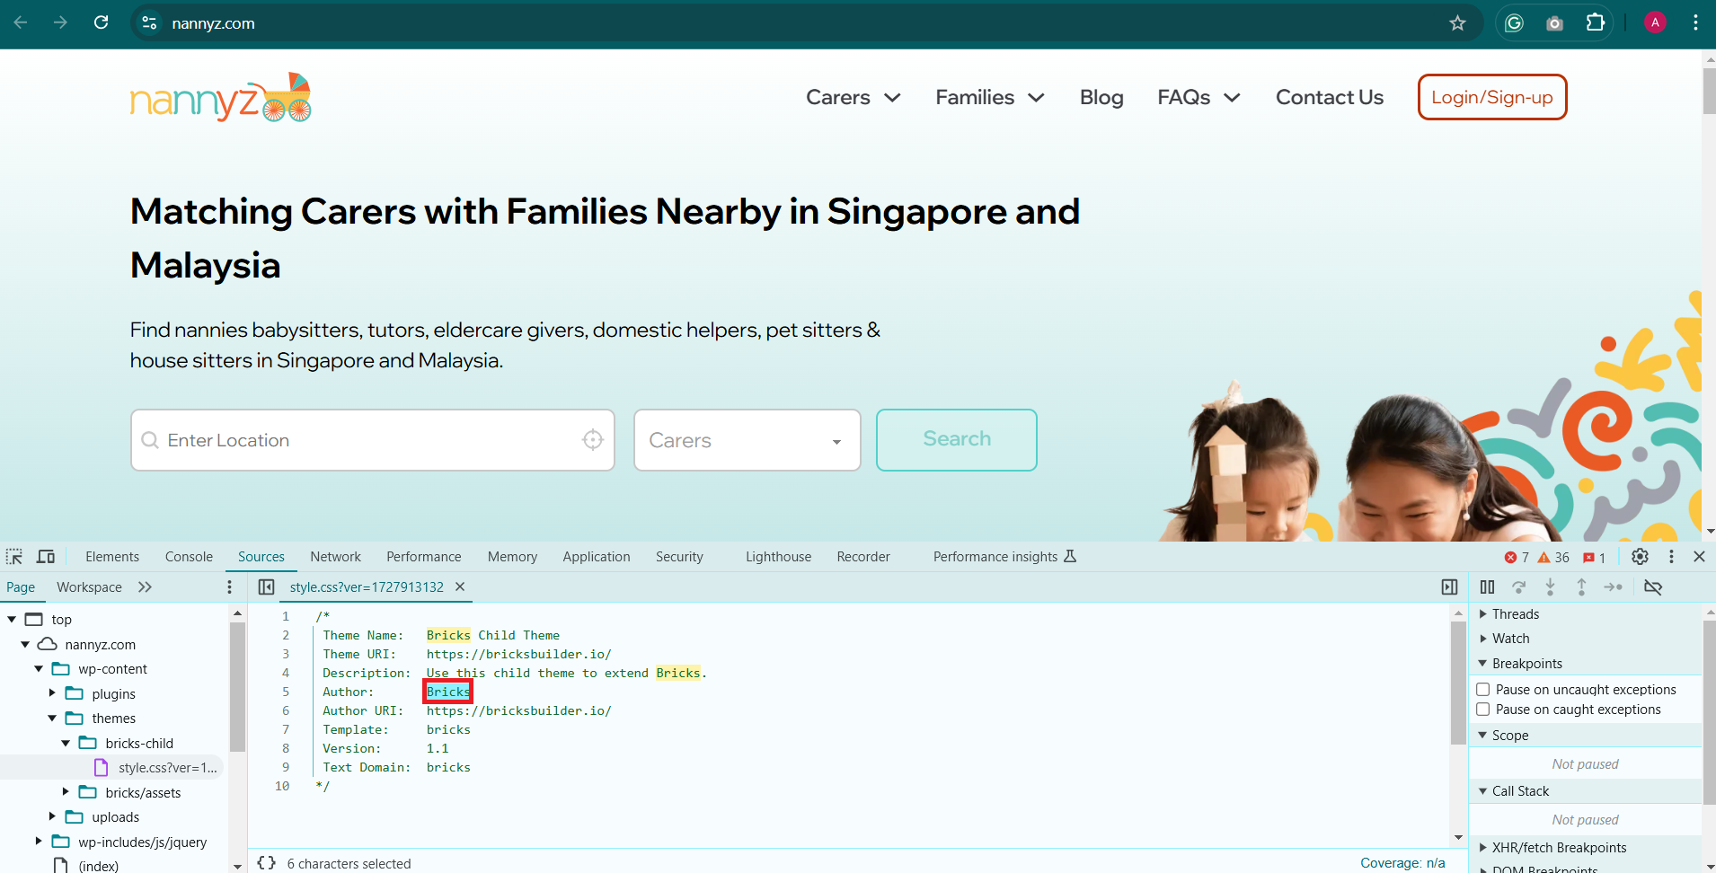The image size is (1716, 873).
Task: Click the Step into debugger icon
Action: [x=1550, y=586]
